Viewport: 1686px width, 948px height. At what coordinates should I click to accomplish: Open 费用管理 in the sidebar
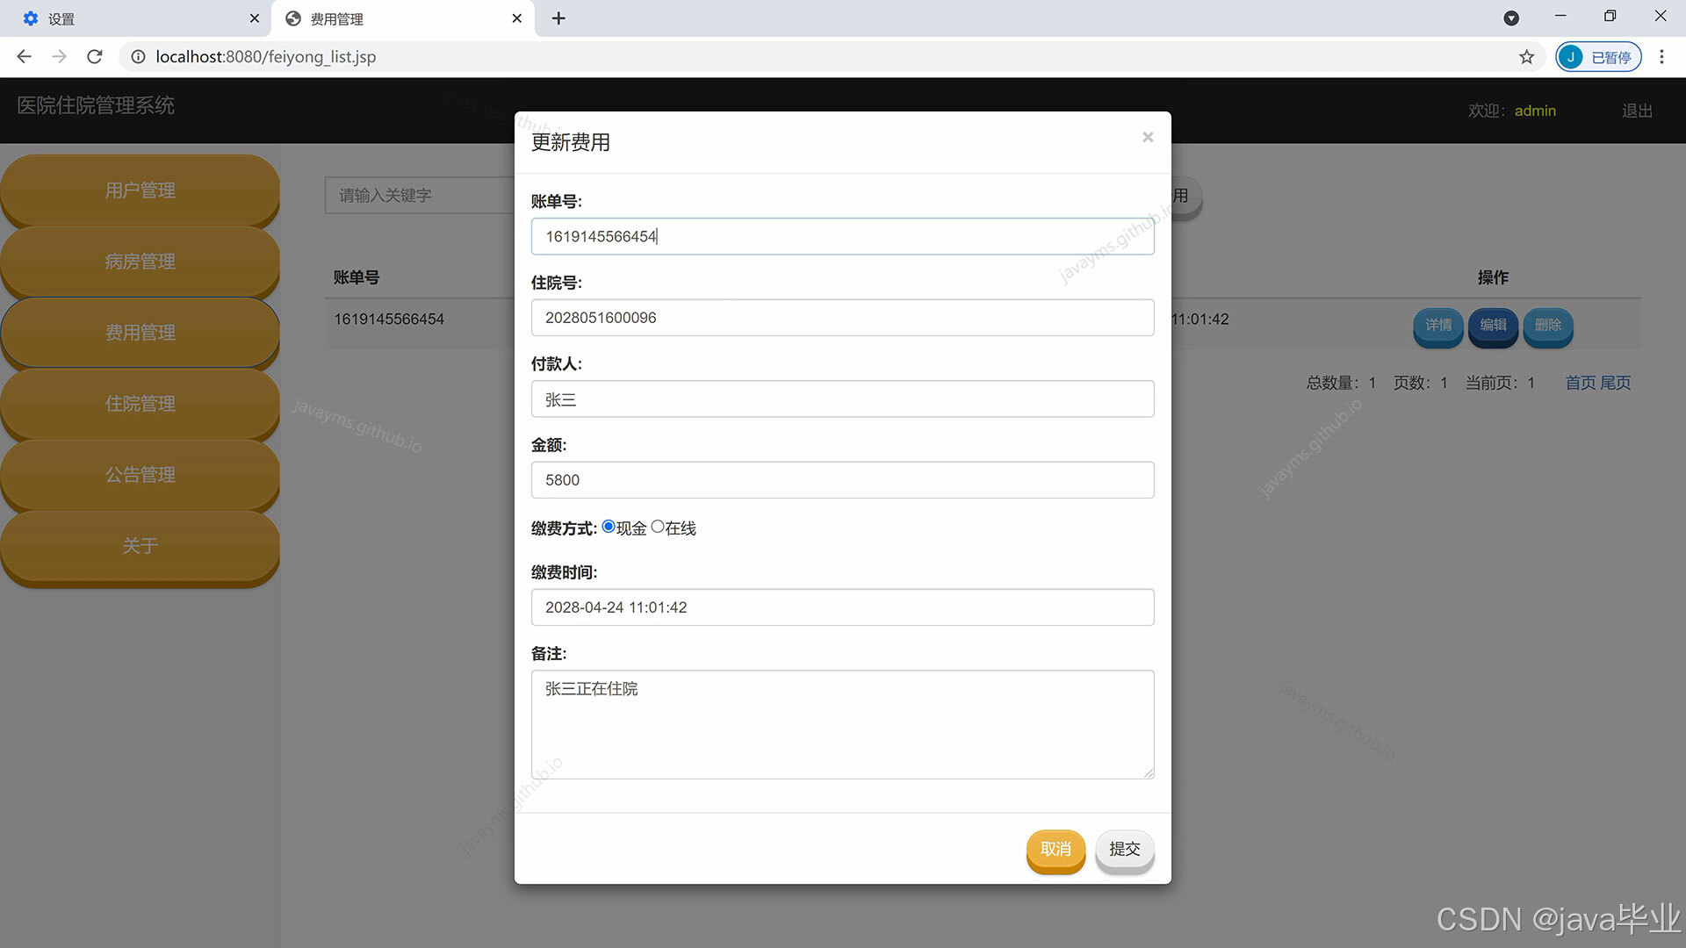(x=140, y=333)
